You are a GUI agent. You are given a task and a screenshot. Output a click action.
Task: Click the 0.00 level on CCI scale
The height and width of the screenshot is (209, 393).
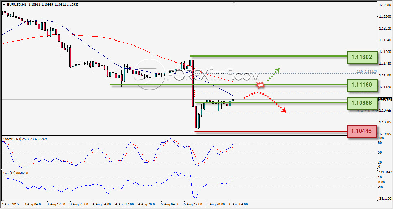[x=382, y=182]
